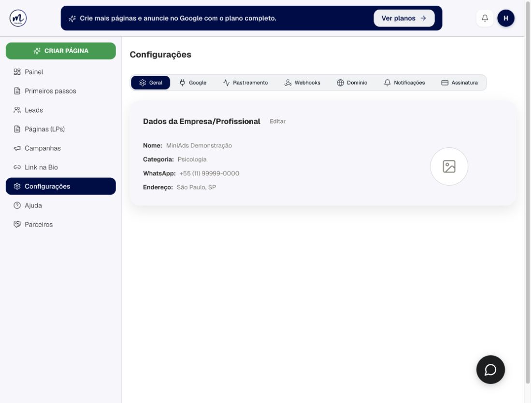
Task: Click the Páginas (LPs) file icon
Action: click(17, 129)
